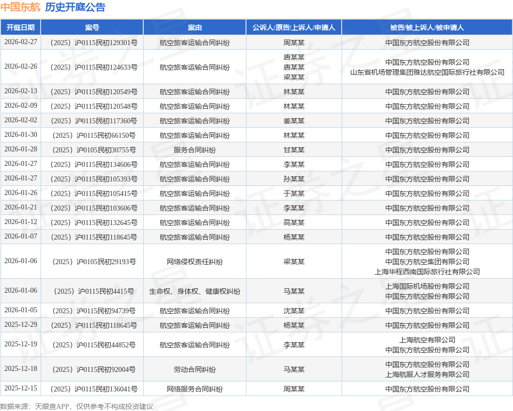Screen dimensions: 513x411
Task: Select date cell 2025-12-29
Action: tap(21, 325)
